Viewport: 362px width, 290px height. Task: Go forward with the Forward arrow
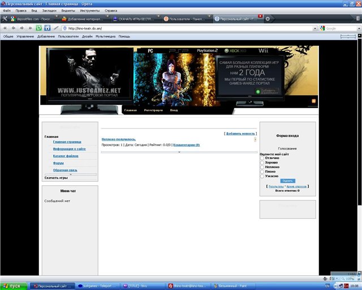[x=21, y=28]
